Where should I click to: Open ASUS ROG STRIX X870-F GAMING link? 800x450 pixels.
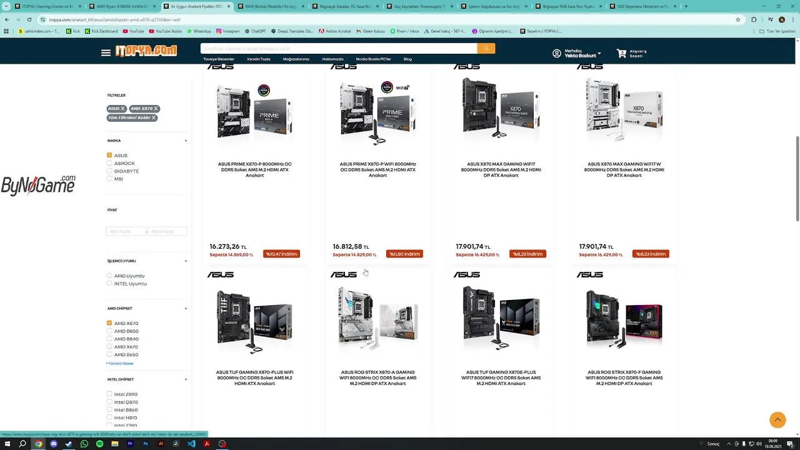(624, 377)
